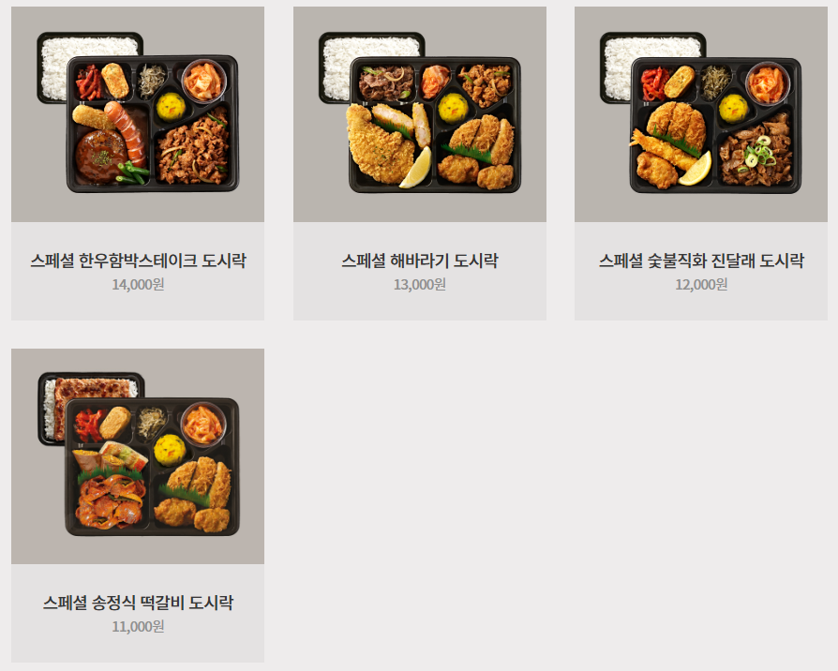Screen dimensions: 838x671
Task: Click the 스페셜 숯불직화 진달래 도시락 title
Action: pos(701,261)
